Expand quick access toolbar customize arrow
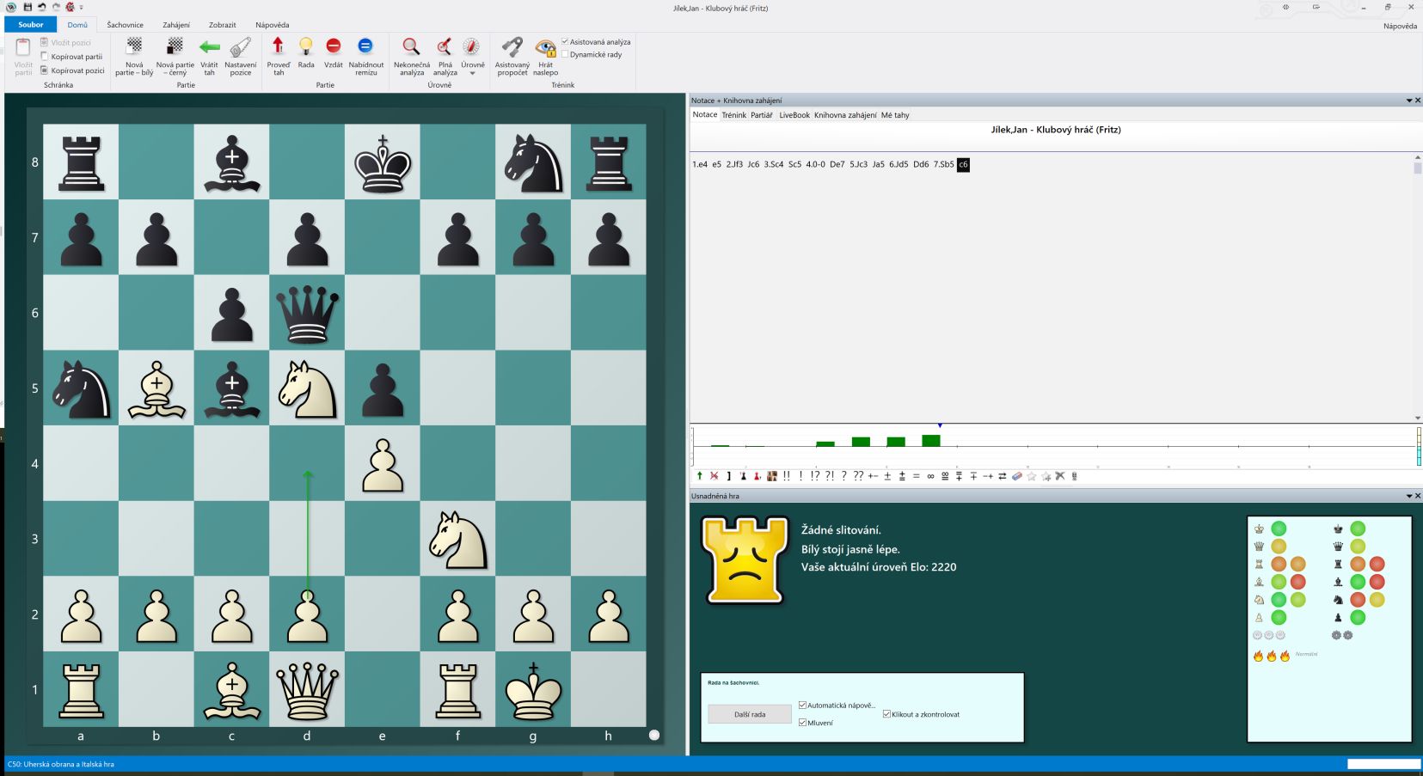The height and width of the screenshot is (776, 1423). point(82,7)
